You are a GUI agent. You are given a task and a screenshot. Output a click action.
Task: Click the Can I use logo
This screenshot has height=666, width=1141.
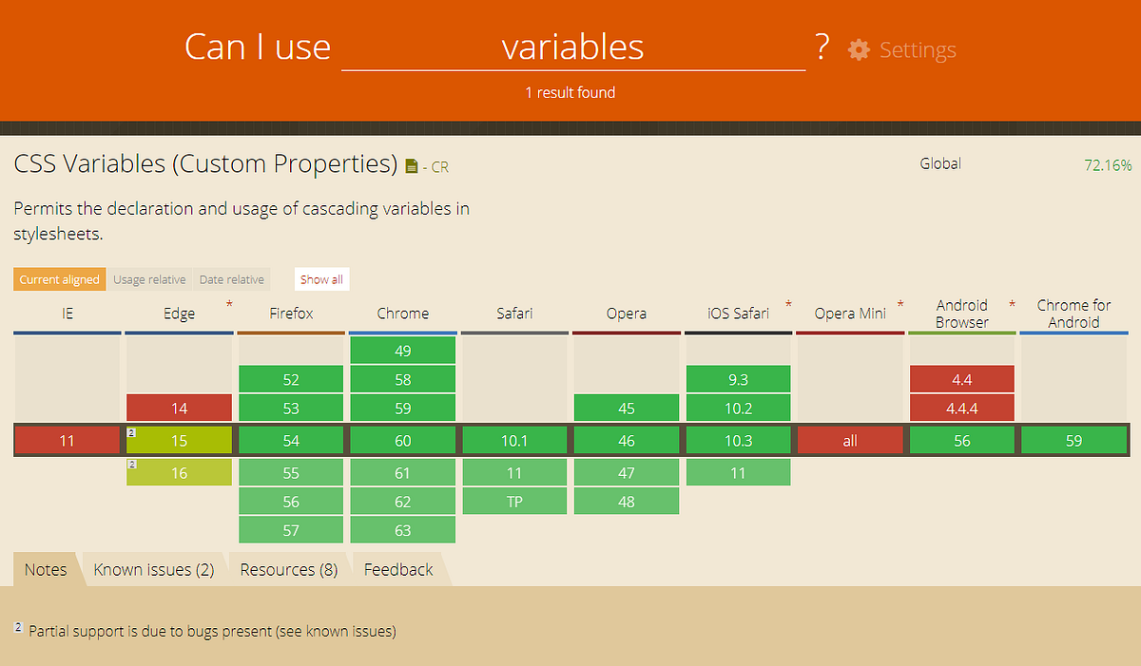point(258,47)
